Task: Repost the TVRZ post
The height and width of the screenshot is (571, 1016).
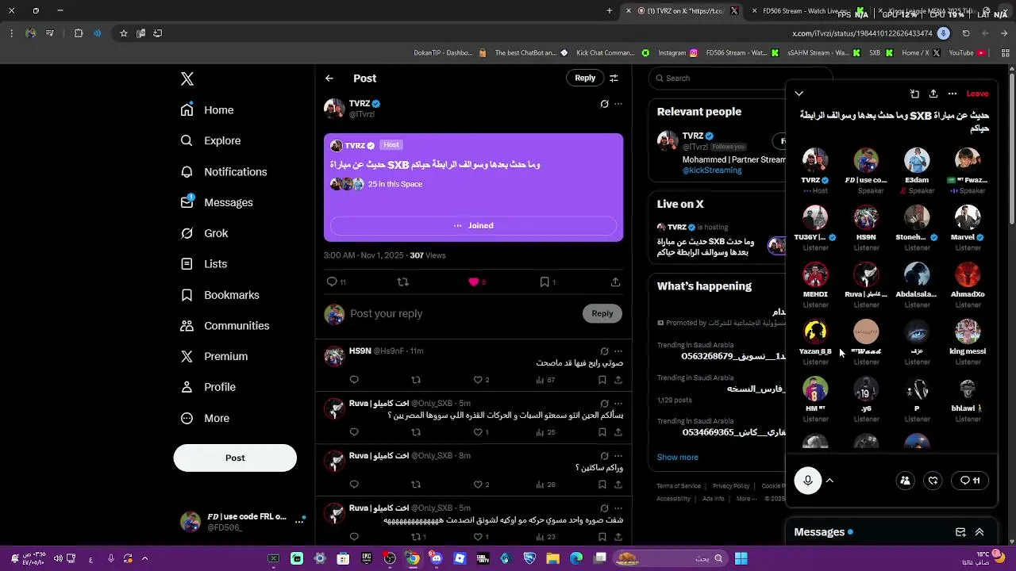Action: 403,282
